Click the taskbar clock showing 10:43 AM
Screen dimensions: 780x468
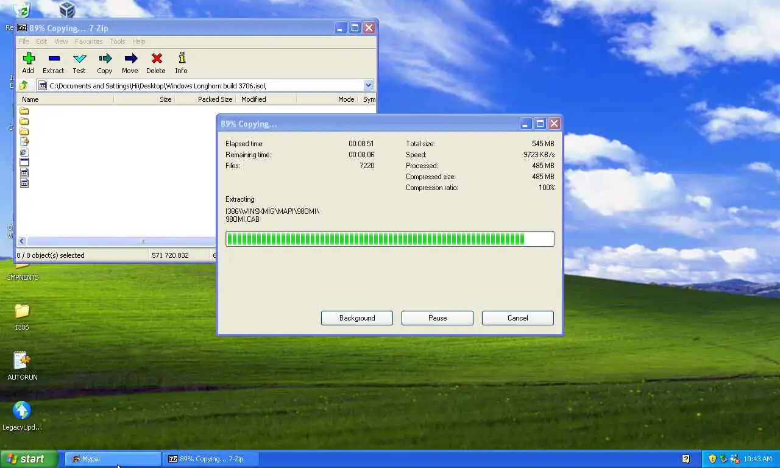[x=757, y=459]
